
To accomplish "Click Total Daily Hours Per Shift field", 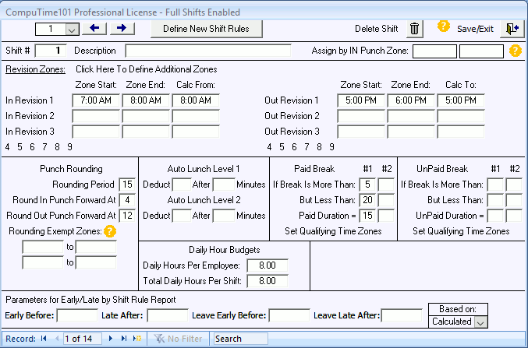I will point(268,281).
